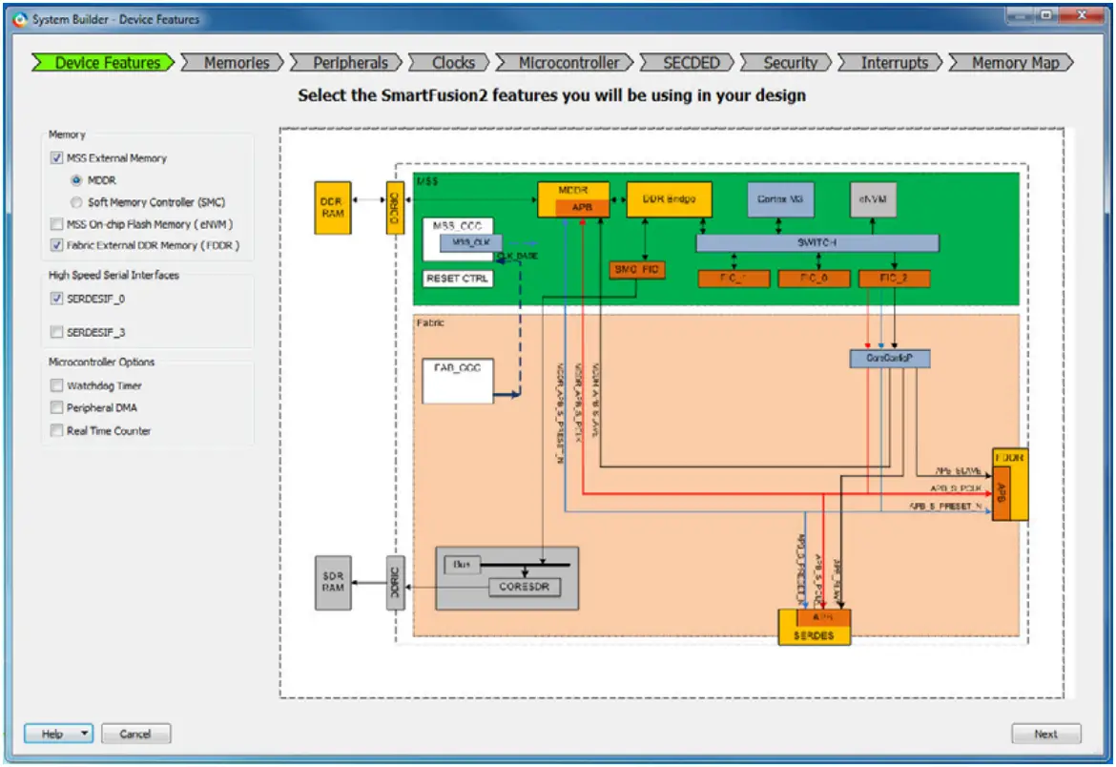This screenshot has width=1116, height=767.
Task: Toggle the SERDESIF_0 checkbox
Action: click(x=55, y=298)
